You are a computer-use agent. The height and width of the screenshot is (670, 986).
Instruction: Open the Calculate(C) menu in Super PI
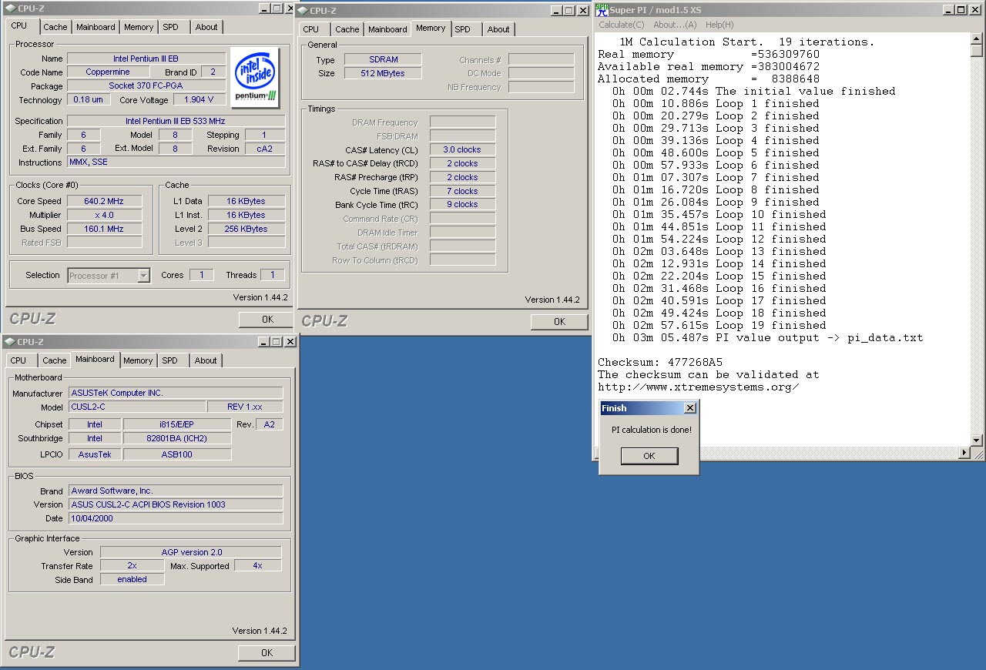(622, 25)
